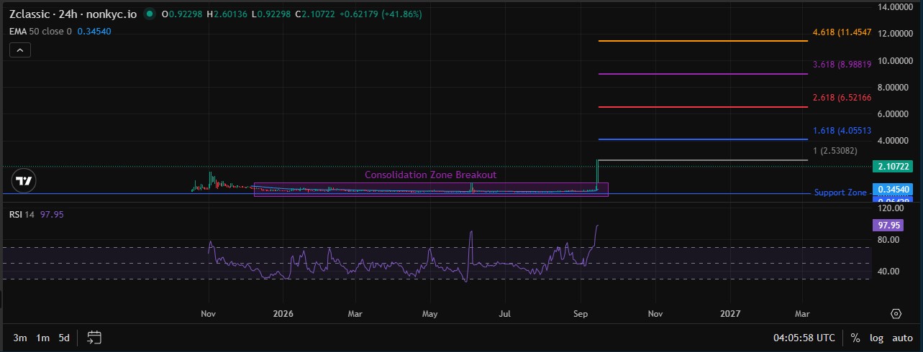Screen dimensions: 923x352
Task: Click the 04:05:58 UTC timezone clock
Action: click(804, 338)
